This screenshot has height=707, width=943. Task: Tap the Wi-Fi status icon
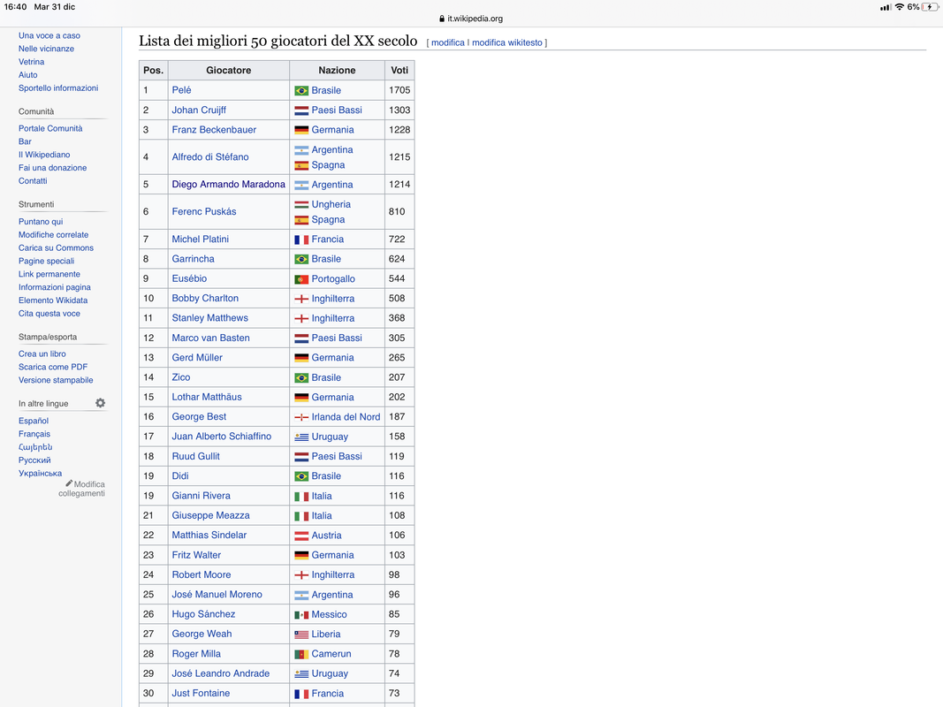tap(900, 7)
